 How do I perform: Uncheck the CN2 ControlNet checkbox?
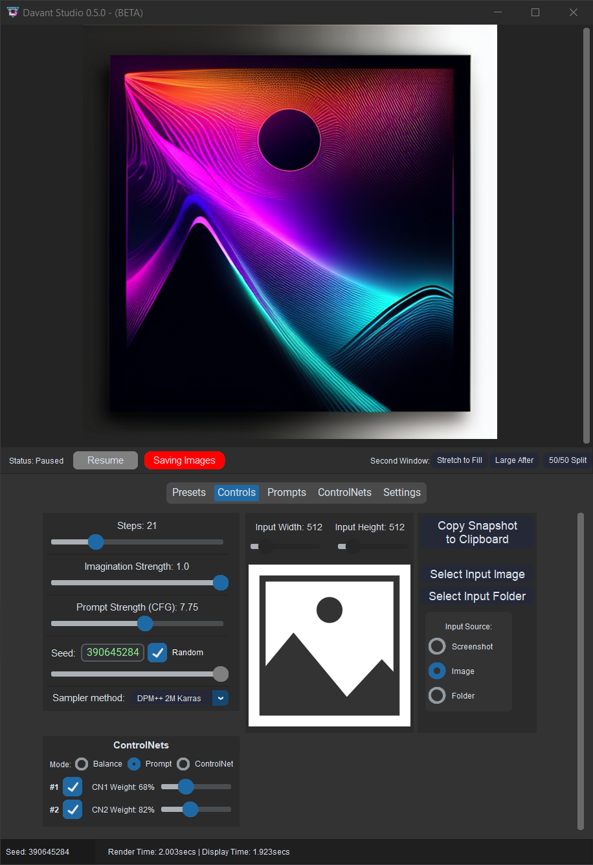tap(73, 809)
